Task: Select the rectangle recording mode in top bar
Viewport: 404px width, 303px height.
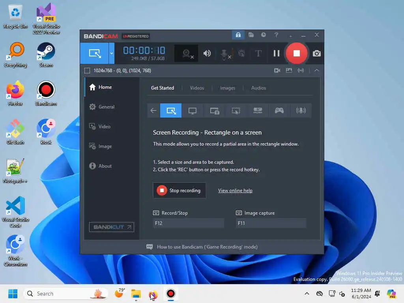Action: [x=94, y=53]
